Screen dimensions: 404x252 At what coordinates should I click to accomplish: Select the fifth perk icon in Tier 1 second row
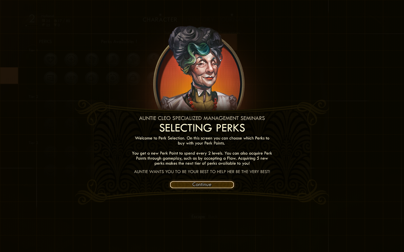tap(134, 77)
